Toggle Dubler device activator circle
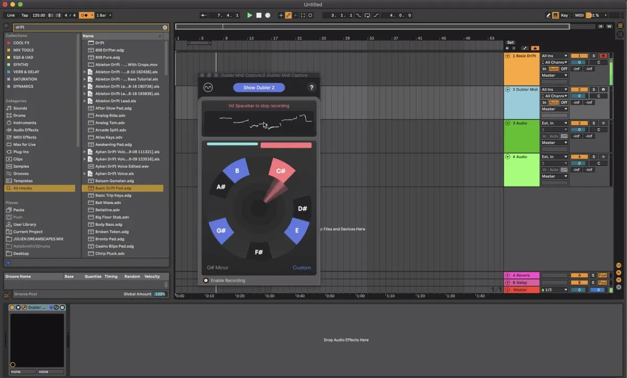This screenshot has width=627, height=378. pos(12,308)
